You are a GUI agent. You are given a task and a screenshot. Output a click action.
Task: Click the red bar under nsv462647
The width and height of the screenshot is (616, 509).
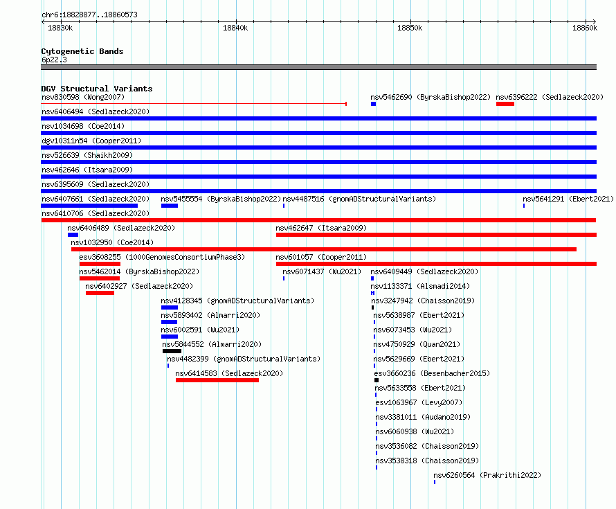pos(437,235)
